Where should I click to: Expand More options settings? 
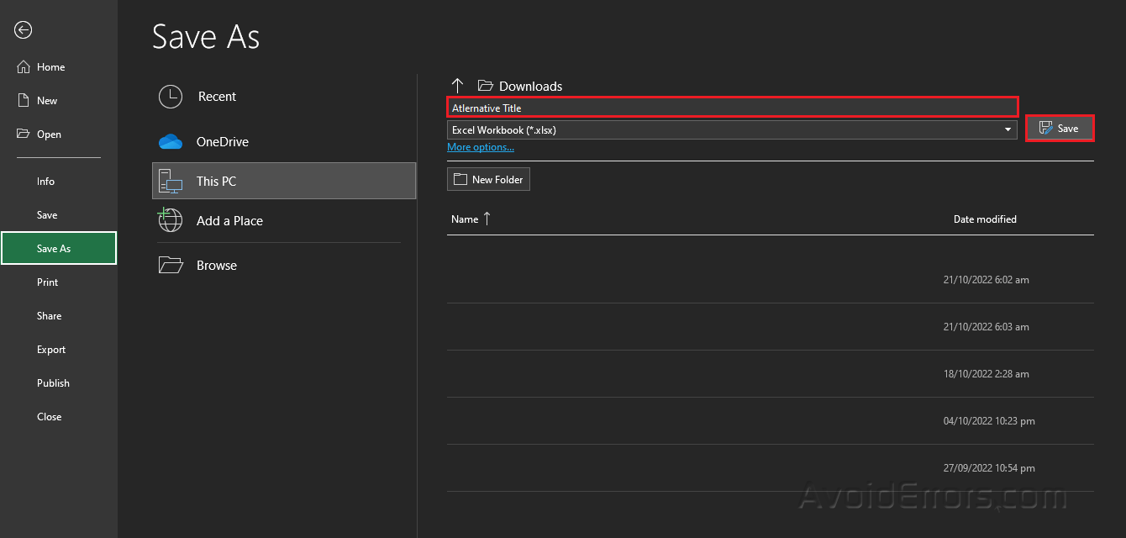click(x=480, y=146)
